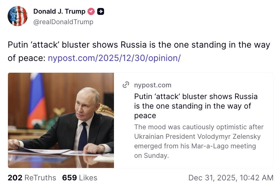This screenshot has height=188, width=280.
Task: Click the 'Likes' label
Action: pos(88,178)
